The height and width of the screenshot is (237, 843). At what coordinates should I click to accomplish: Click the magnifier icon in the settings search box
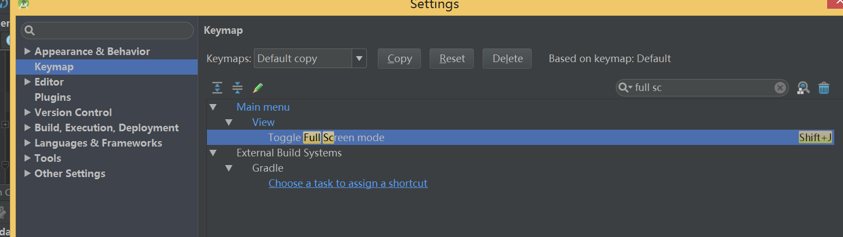29,31
